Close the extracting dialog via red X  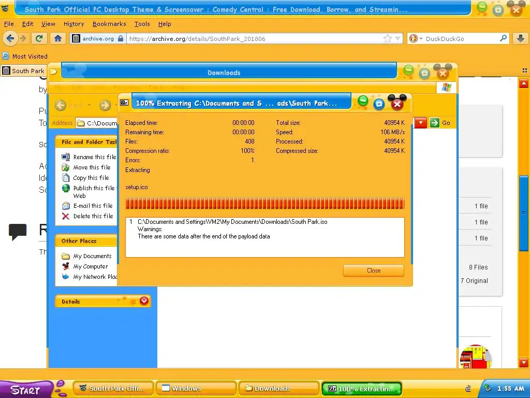tap(397, 104)
